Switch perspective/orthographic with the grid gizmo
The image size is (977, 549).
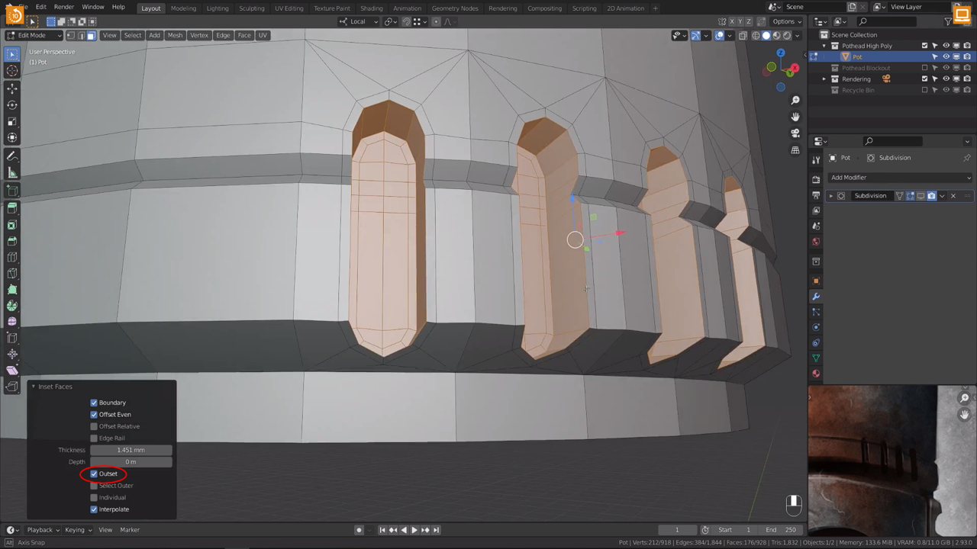point(795,150)
